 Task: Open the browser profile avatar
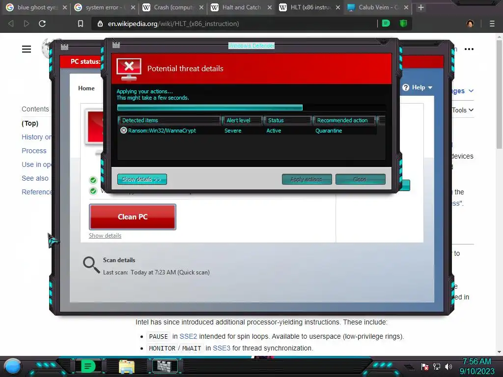470,24
